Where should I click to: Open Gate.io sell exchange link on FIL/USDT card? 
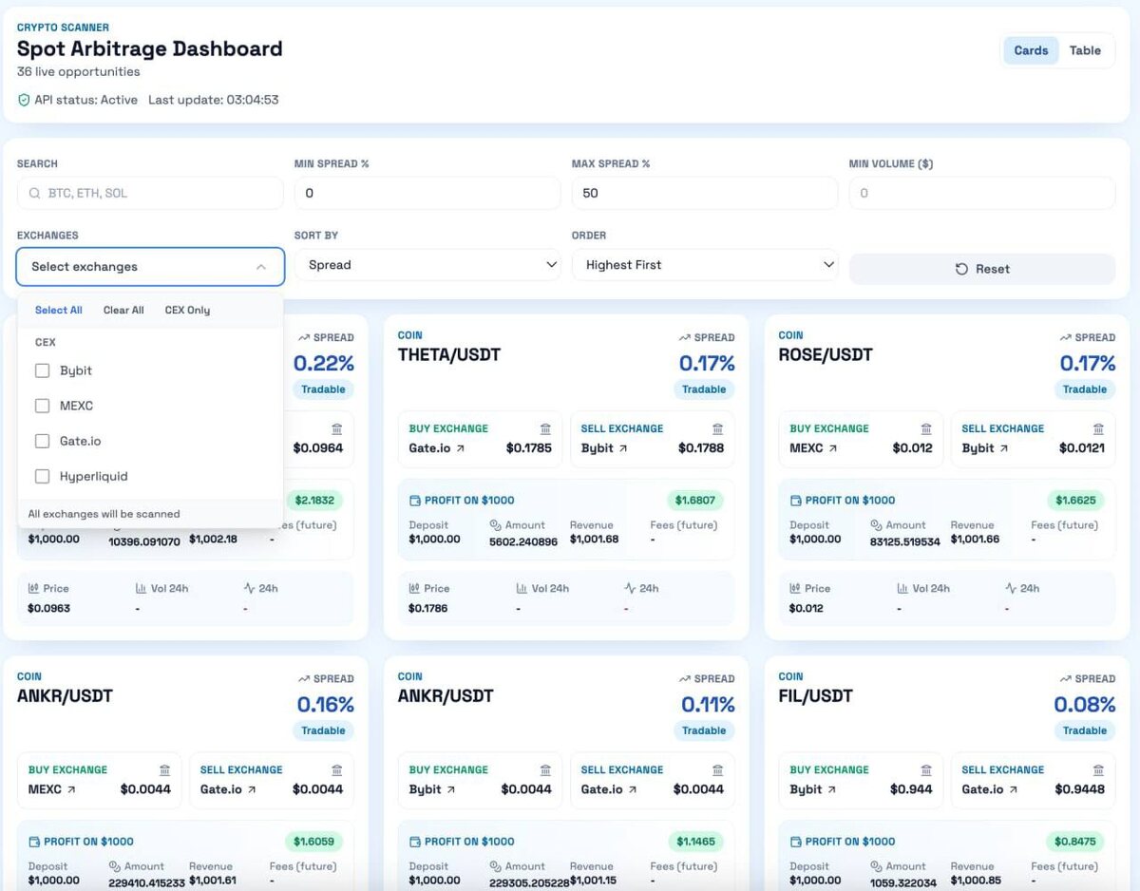click(x=991, y=788)
